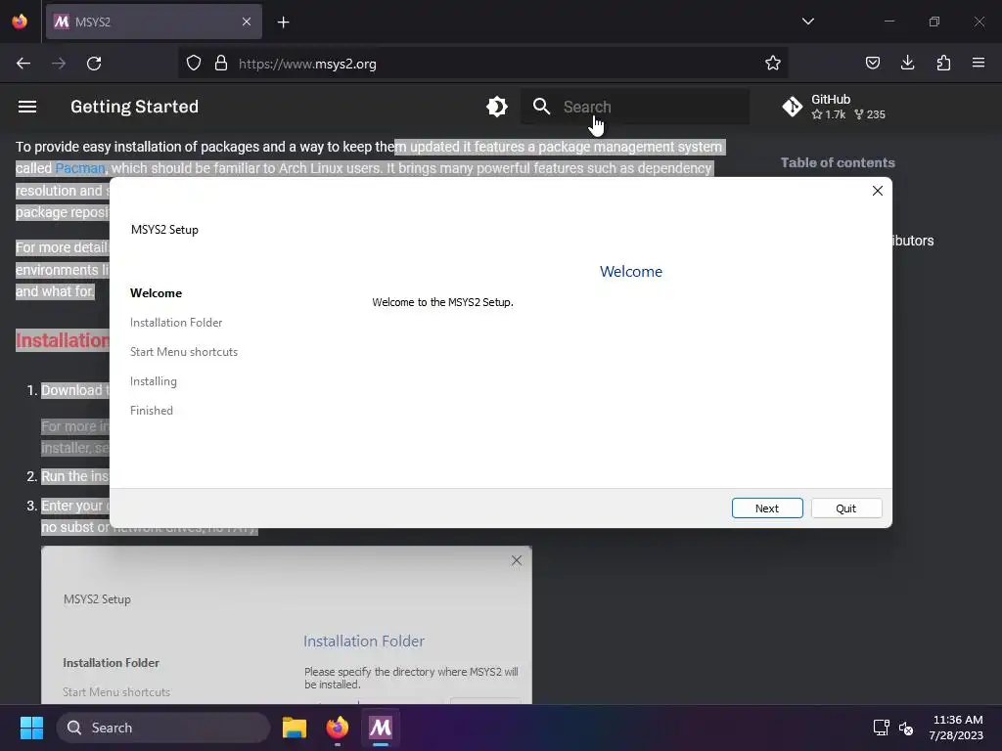Go forward one page
Image resolution: width=1002 pixels, height=751 pixels.
(x=59, y=64)
